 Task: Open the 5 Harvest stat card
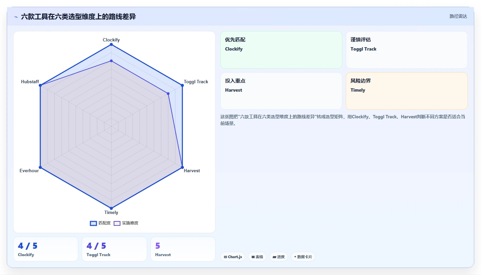[183, 249]
